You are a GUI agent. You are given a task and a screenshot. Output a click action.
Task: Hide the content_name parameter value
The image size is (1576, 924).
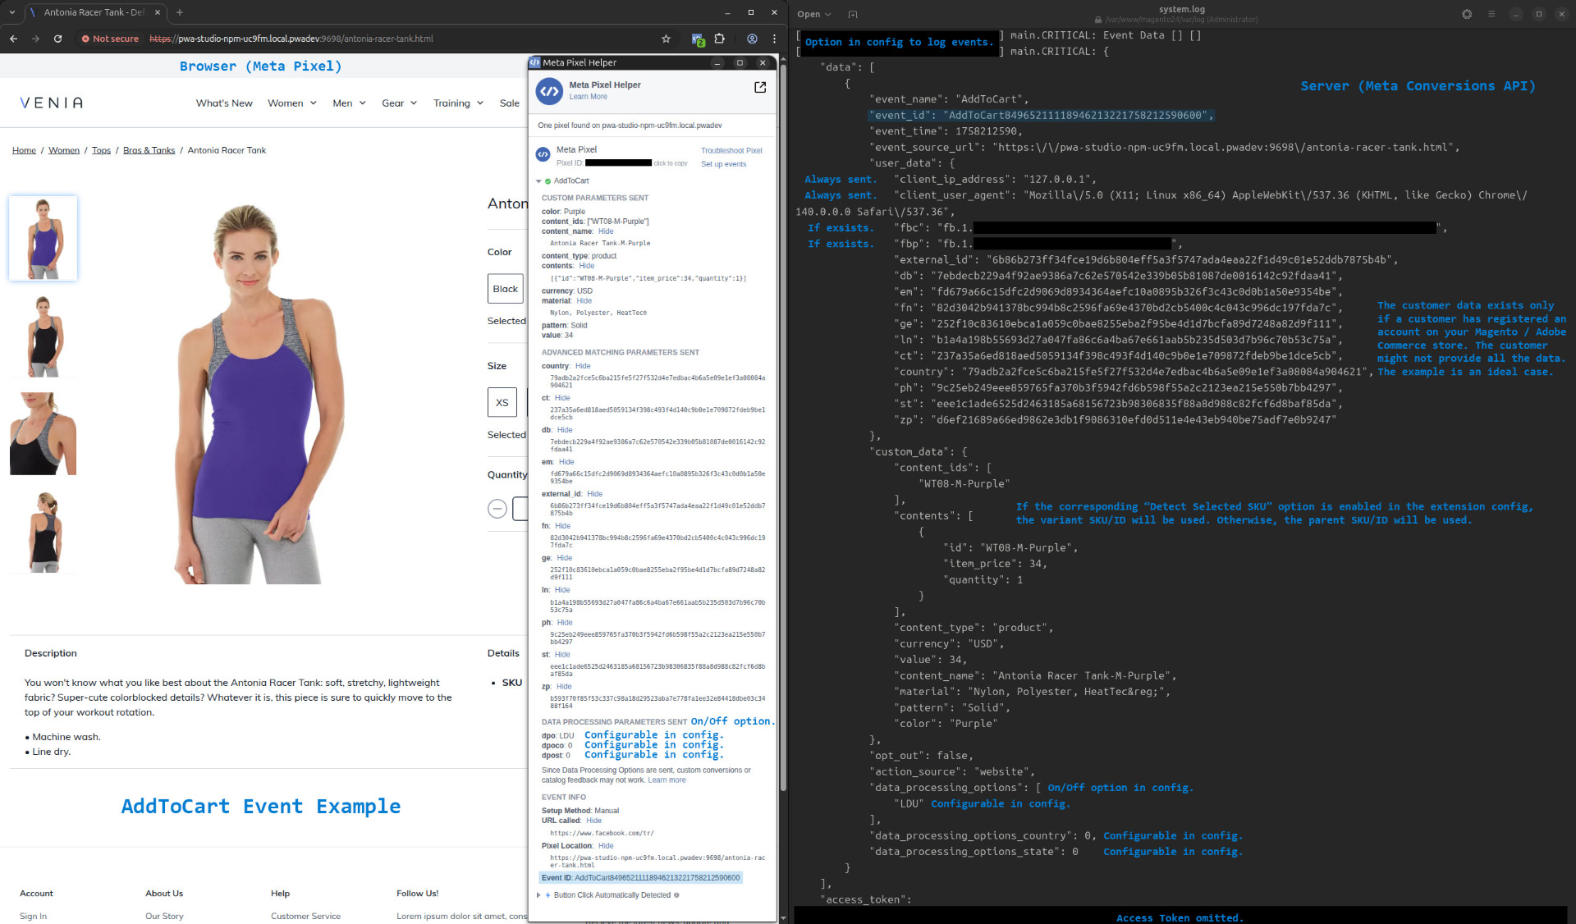point(606,231)
